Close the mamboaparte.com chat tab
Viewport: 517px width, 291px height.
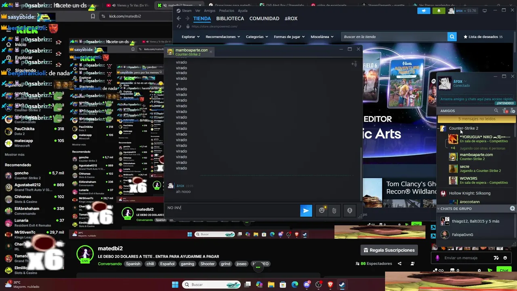(210, 52)
